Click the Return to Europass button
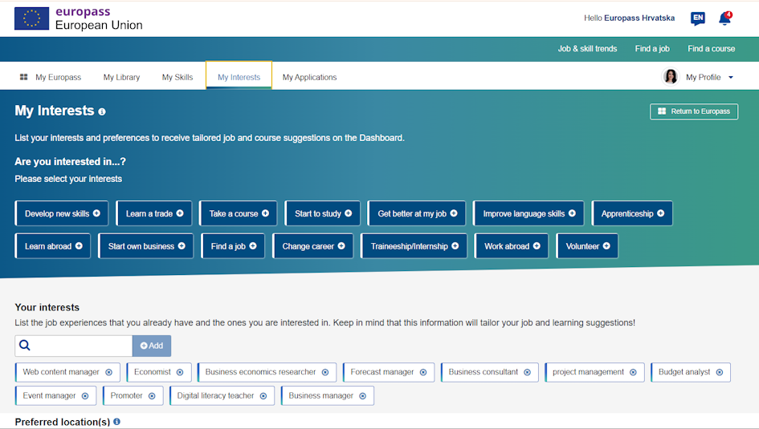Image resolution: width=759 pixels, height=429 pixels. [x=694, y=111]
